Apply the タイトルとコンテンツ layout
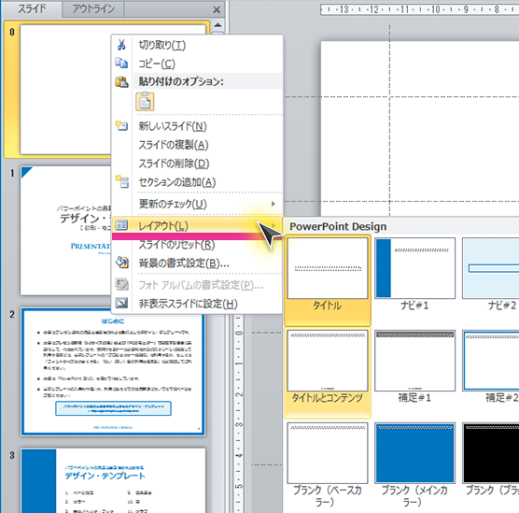This screenshot has height=513, width=519. click(328, 373)
